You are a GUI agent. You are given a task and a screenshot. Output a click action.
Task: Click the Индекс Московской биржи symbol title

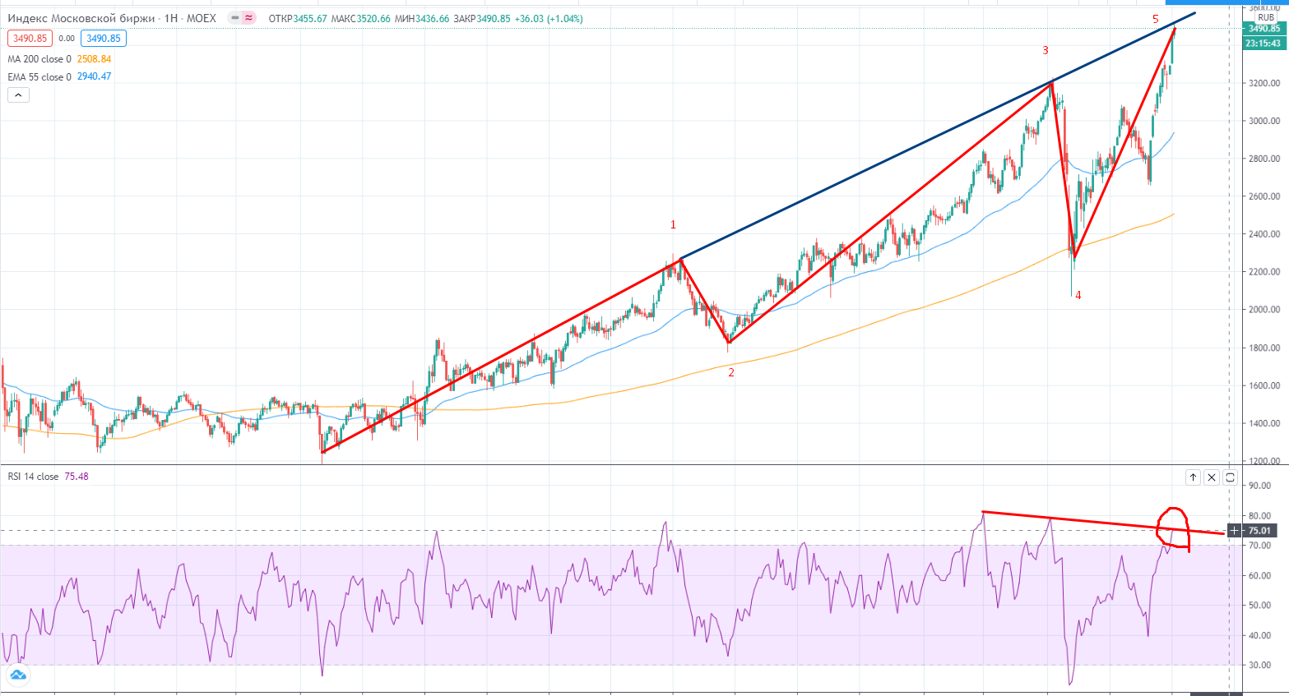point(82,18)
